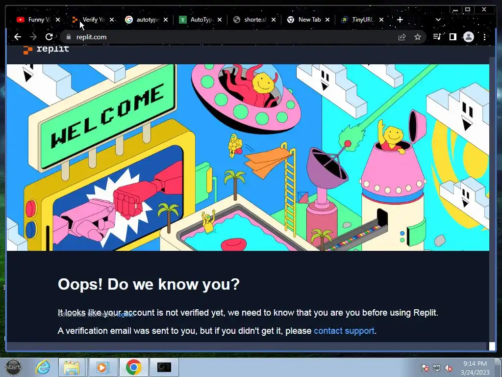
Task: Click the 'Oops! Do we know you?' heading
Action: (149, 284)
